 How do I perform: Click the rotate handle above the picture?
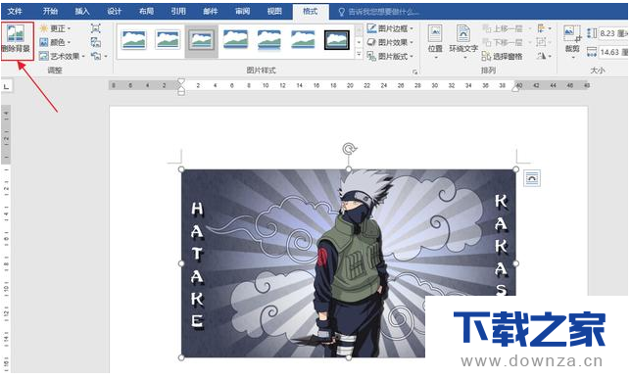349,149
